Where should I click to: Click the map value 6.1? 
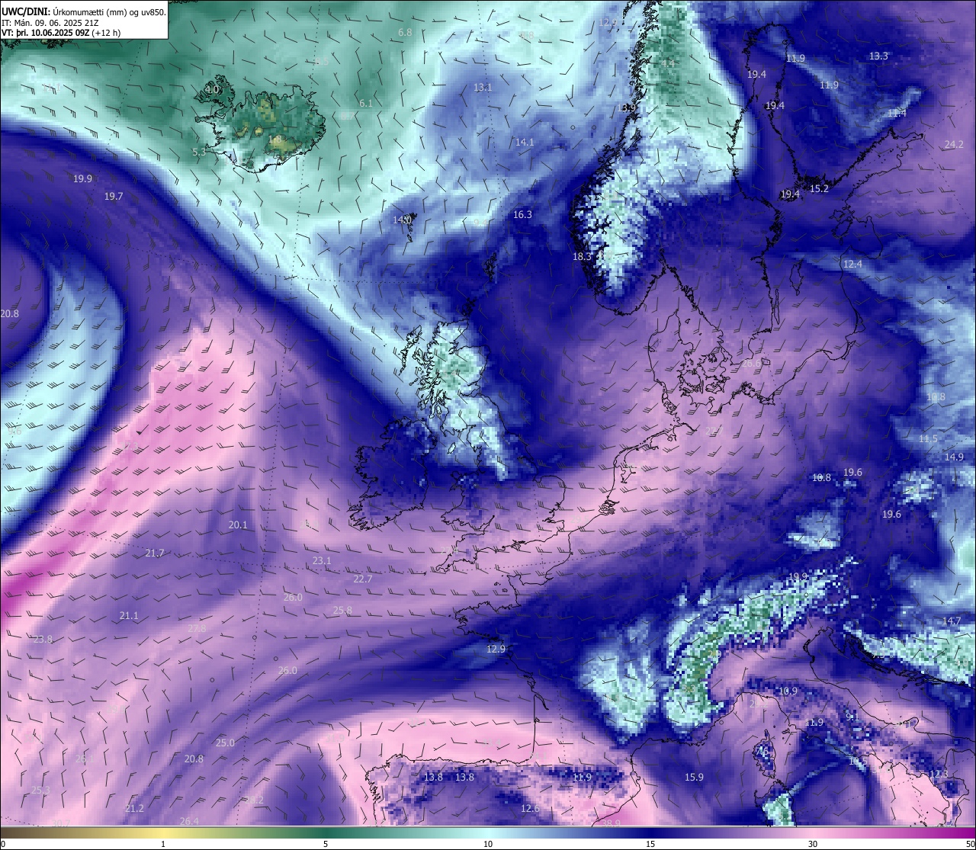366,103
